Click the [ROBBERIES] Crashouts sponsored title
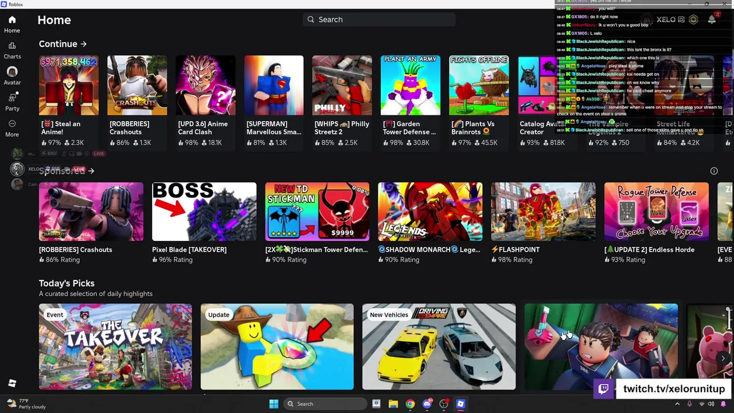734x413 pixels. pyautogui.click(x=76, y=250)
